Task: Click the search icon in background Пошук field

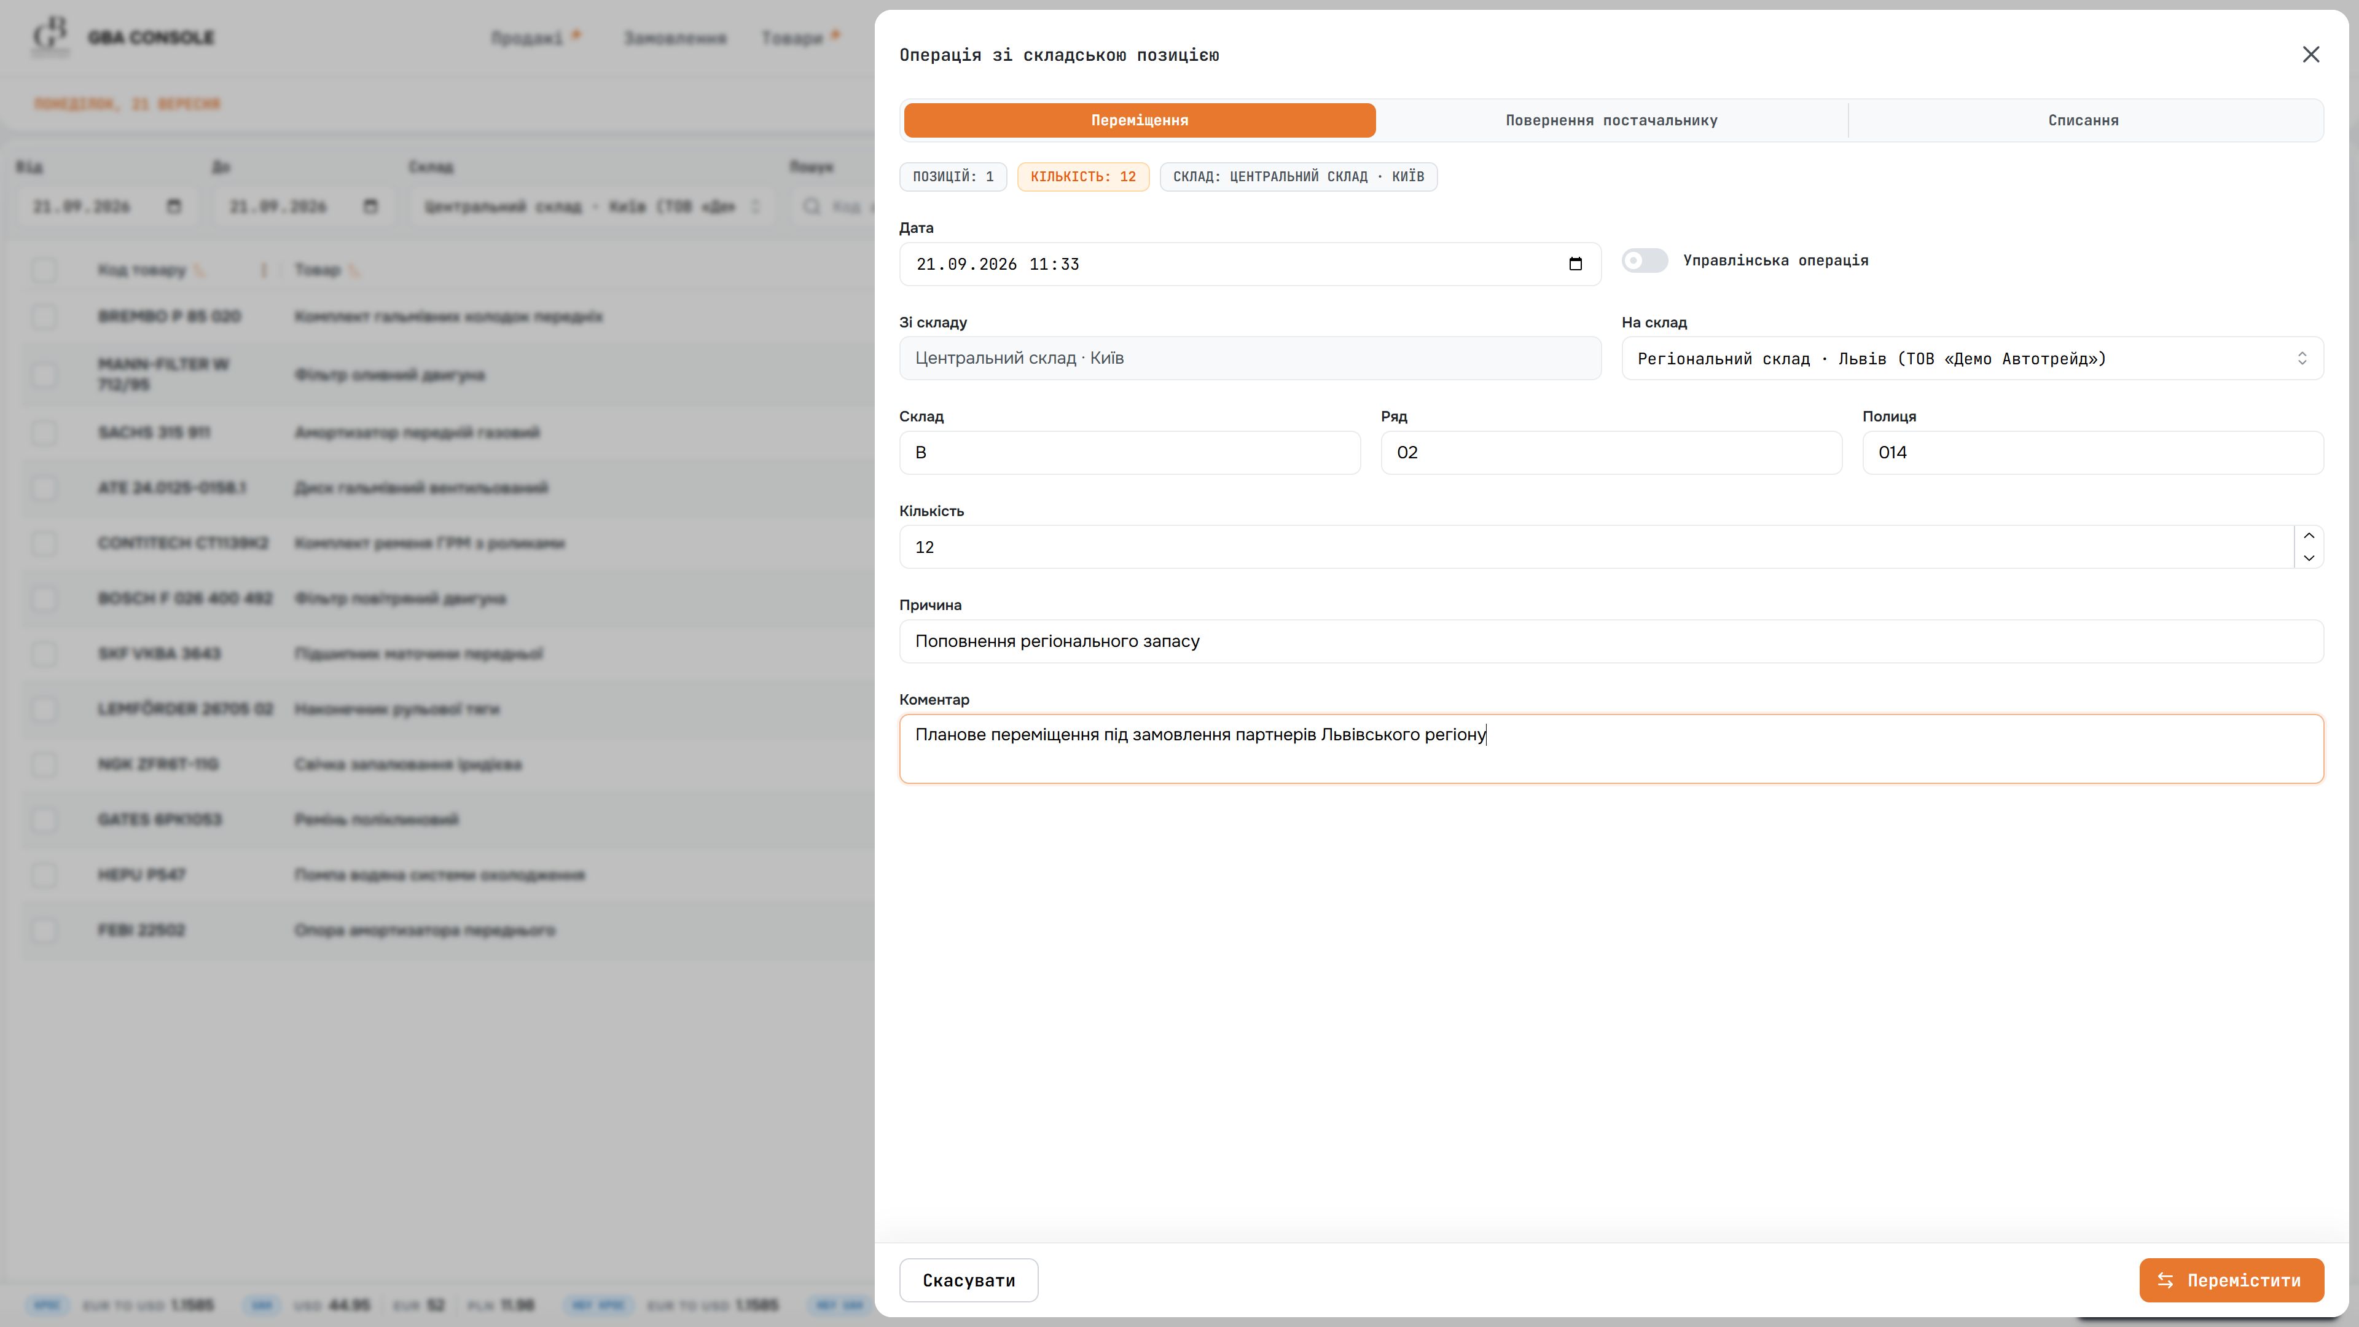Action: [812, 206]
